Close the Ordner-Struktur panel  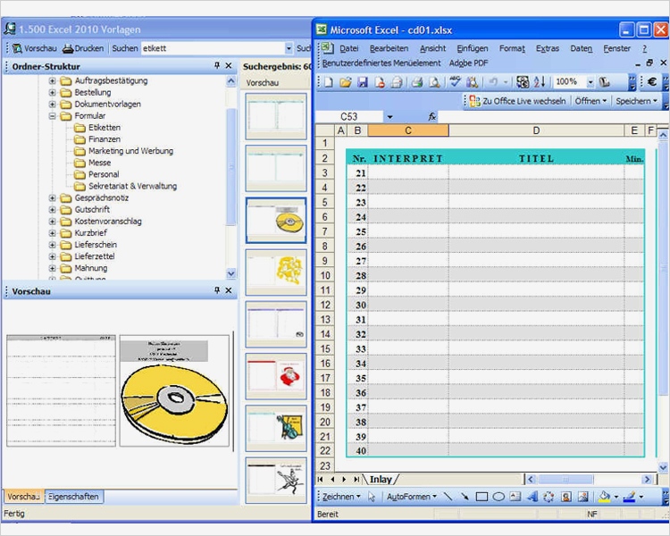click(229, 65)
